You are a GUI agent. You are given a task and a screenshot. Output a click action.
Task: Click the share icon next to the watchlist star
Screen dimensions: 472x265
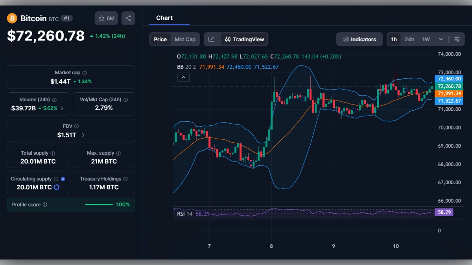[x=128, y=18]
